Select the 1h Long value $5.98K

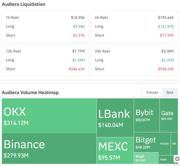coord(79,27)
